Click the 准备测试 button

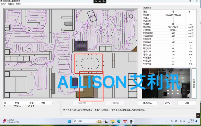point(82,103)
